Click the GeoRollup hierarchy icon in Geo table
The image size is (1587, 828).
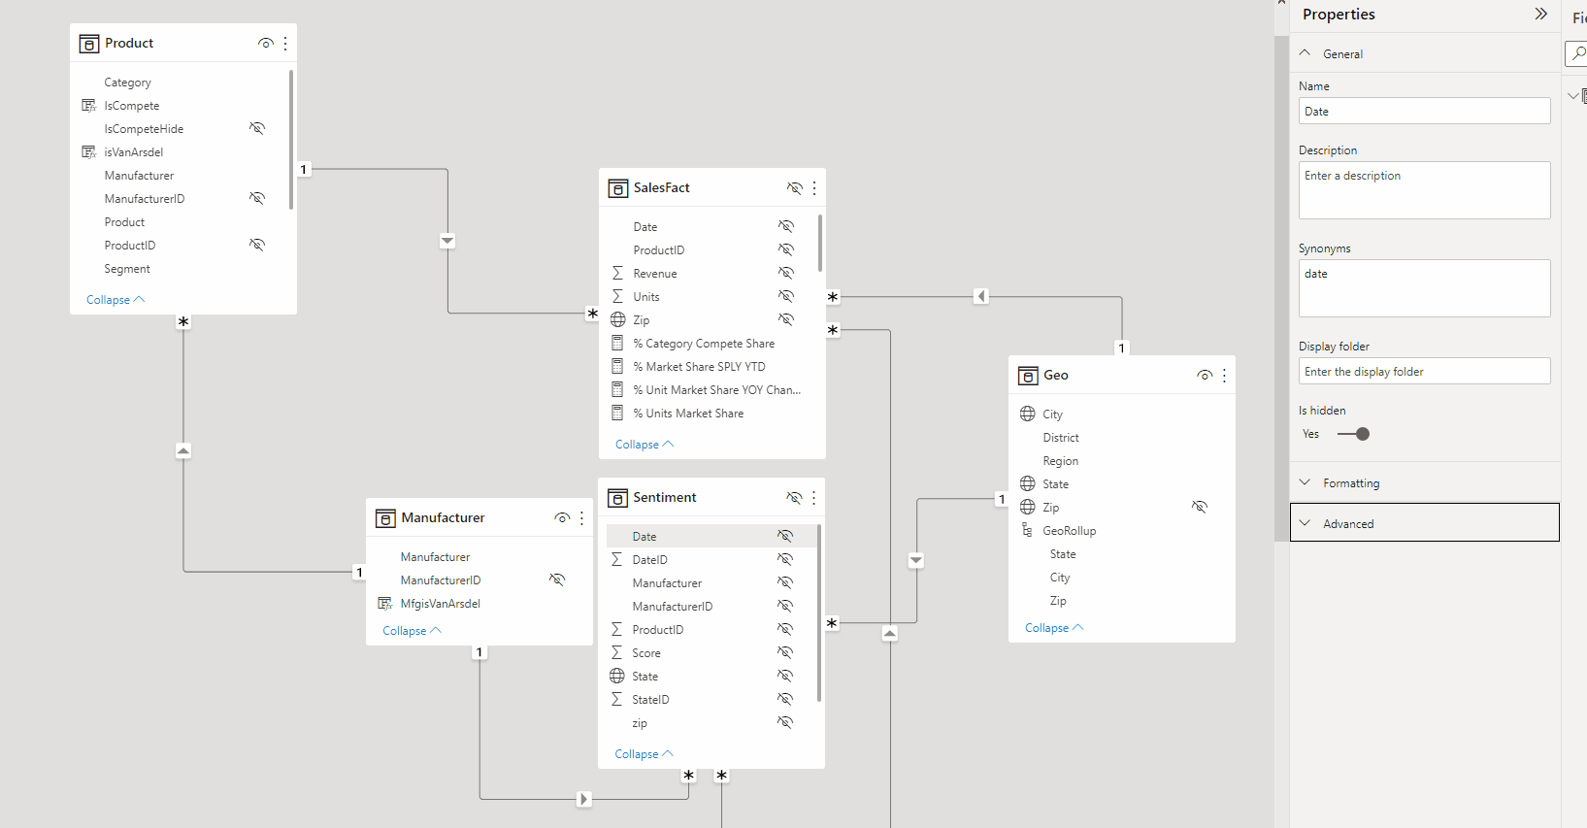[x=1027, y=530]
